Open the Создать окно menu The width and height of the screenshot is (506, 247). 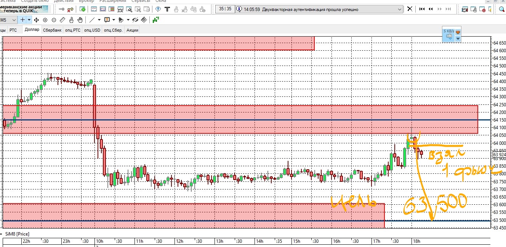35,1
